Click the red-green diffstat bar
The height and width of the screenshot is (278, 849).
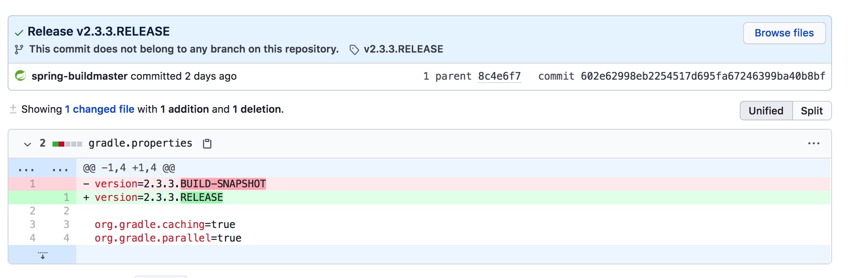pos(67,144)
